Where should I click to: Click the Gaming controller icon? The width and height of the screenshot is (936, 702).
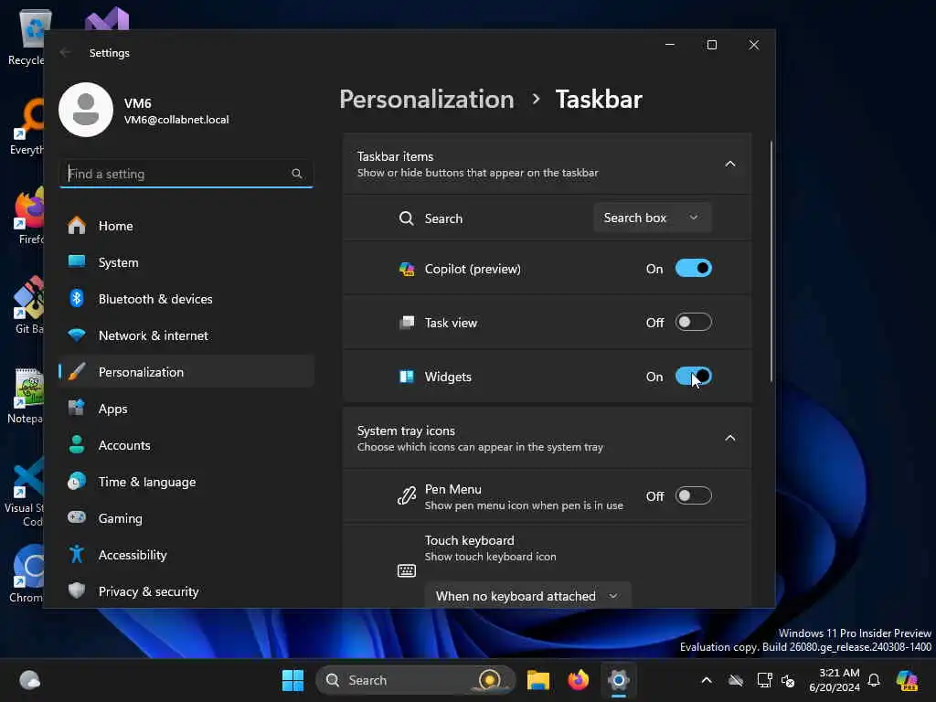(x=77, y=517)
